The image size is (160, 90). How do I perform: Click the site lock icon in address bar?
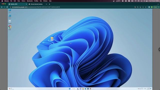click(10, 7)
